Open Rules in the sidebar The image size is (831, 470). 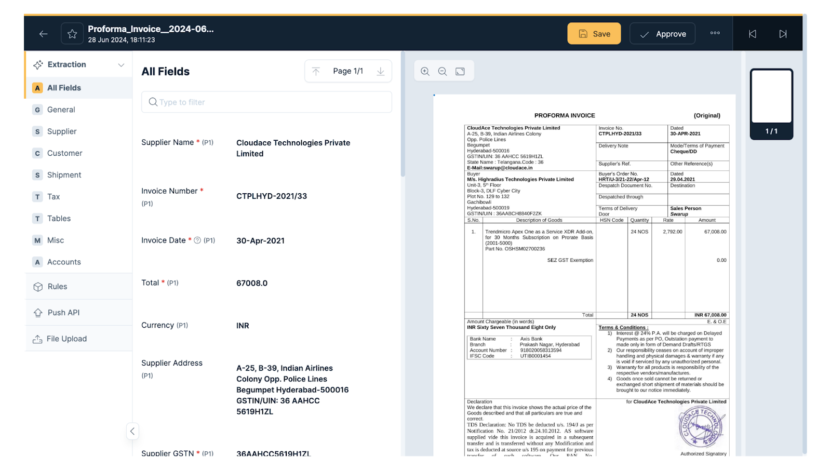(x=79, y=287)
